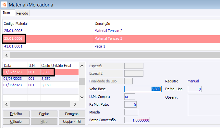
Task: Switch to the Item tab
Action: tap(6, 13)
